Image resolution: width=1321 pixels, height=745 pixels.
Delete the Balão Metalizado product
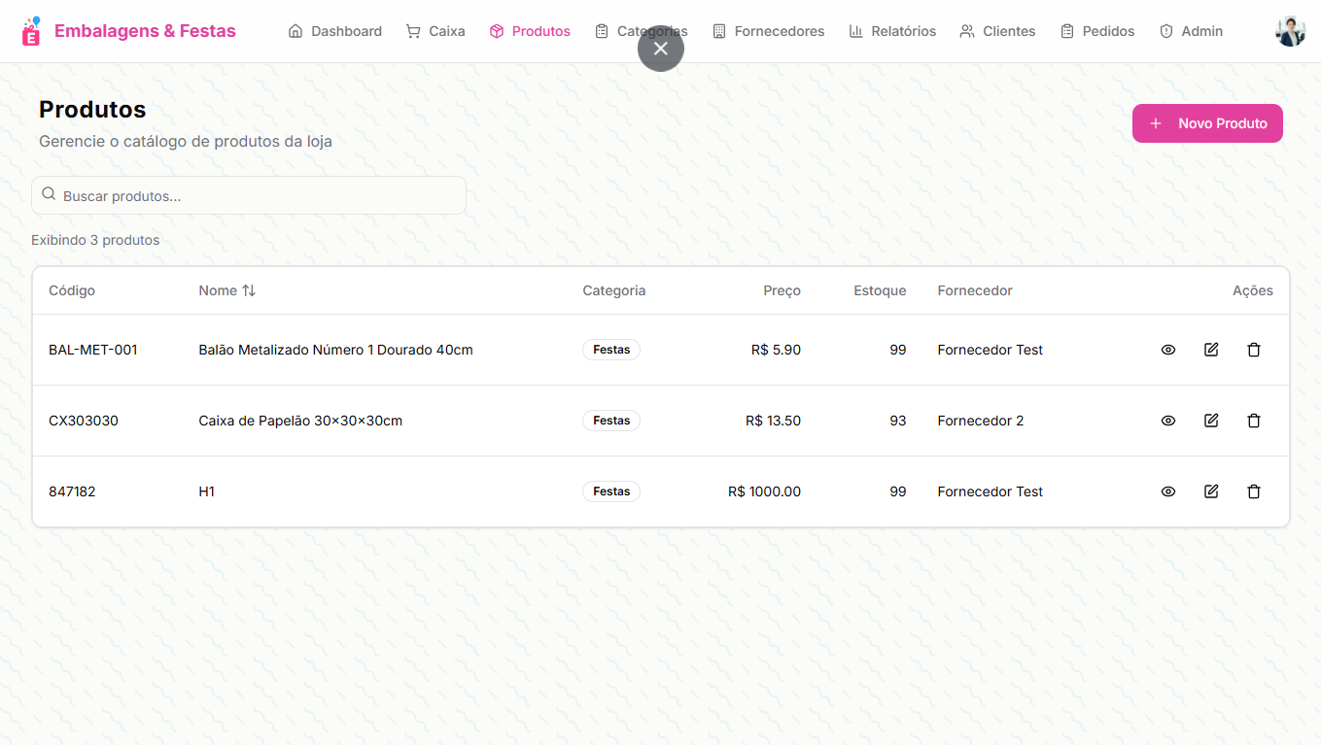tap(1254, 350)
